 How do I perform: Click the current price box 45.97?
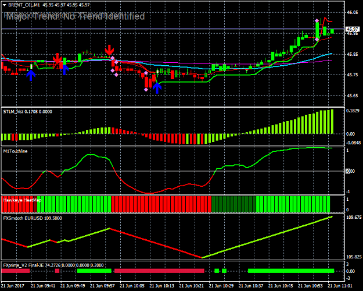(x=353, y=29)
